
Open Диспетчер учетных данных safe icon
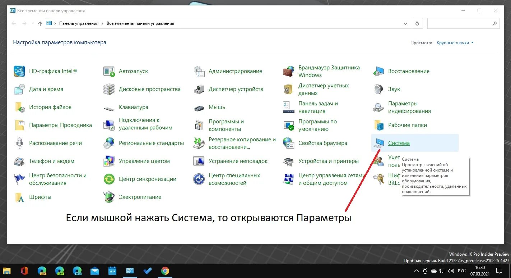point(289,89)
